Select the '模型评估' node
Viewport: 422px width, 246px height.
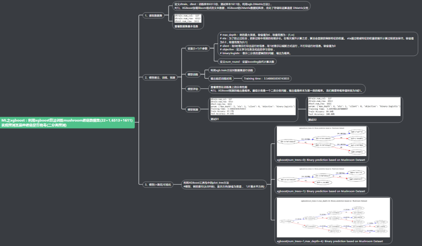pos(193,89)
